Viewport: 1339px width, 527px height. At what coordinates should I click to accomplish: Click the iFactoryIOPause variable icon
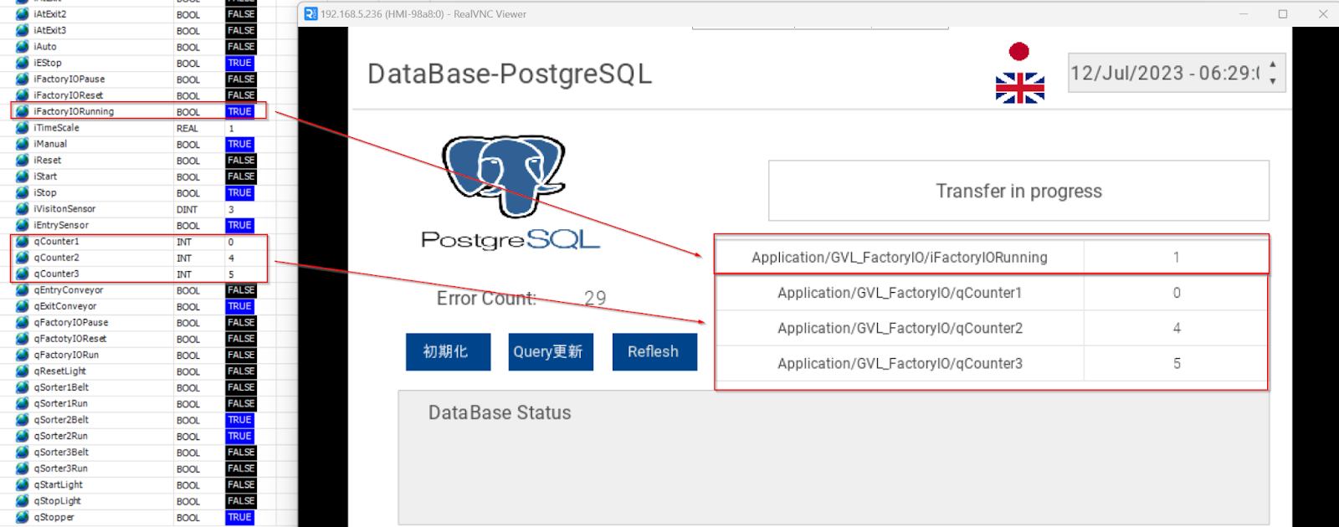point(23,79)
